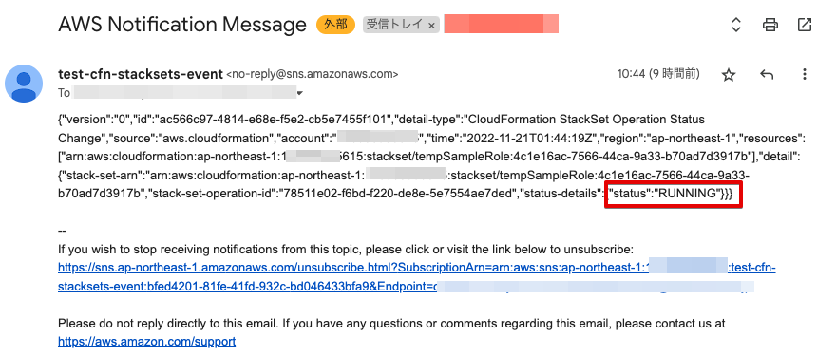Click the blurred recipient address after To
This screenshot has width=817, height=355.
pos(184,93)
